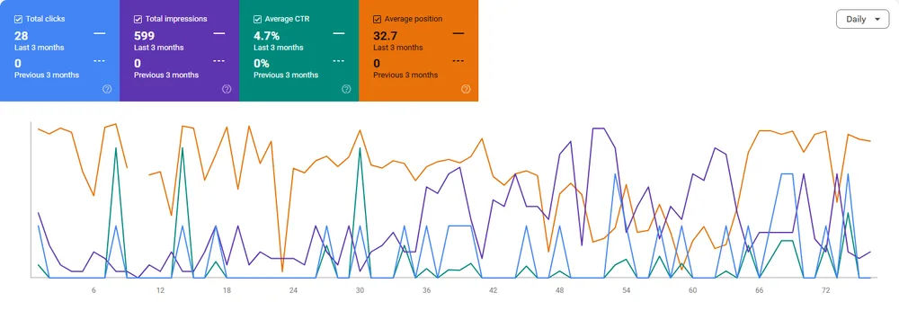Click "Last 3 months" under Total clicks
Screen dimensions: 899x328
pos(39,48)
